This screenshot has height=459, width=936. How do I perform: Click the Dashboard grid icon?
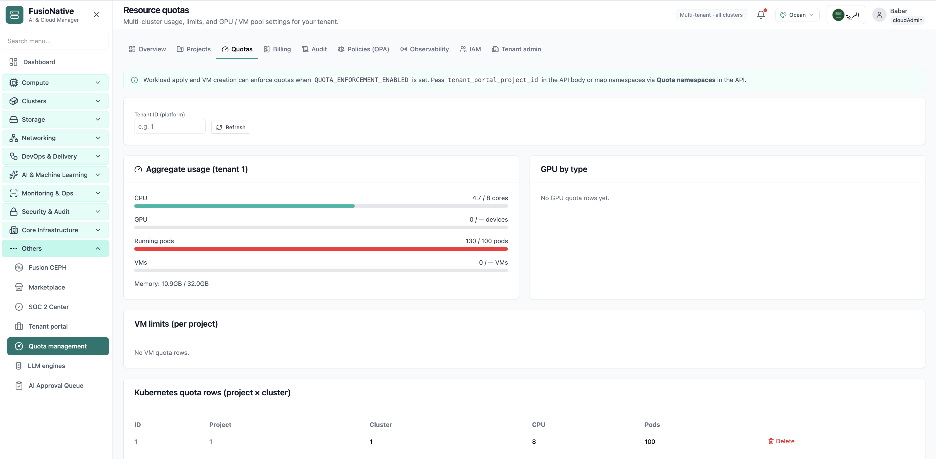click(13, 62)
